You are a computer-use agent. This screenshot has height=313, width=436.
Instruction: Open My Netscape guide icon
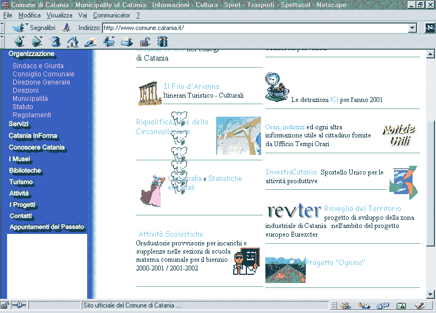[x=108, y=42]
